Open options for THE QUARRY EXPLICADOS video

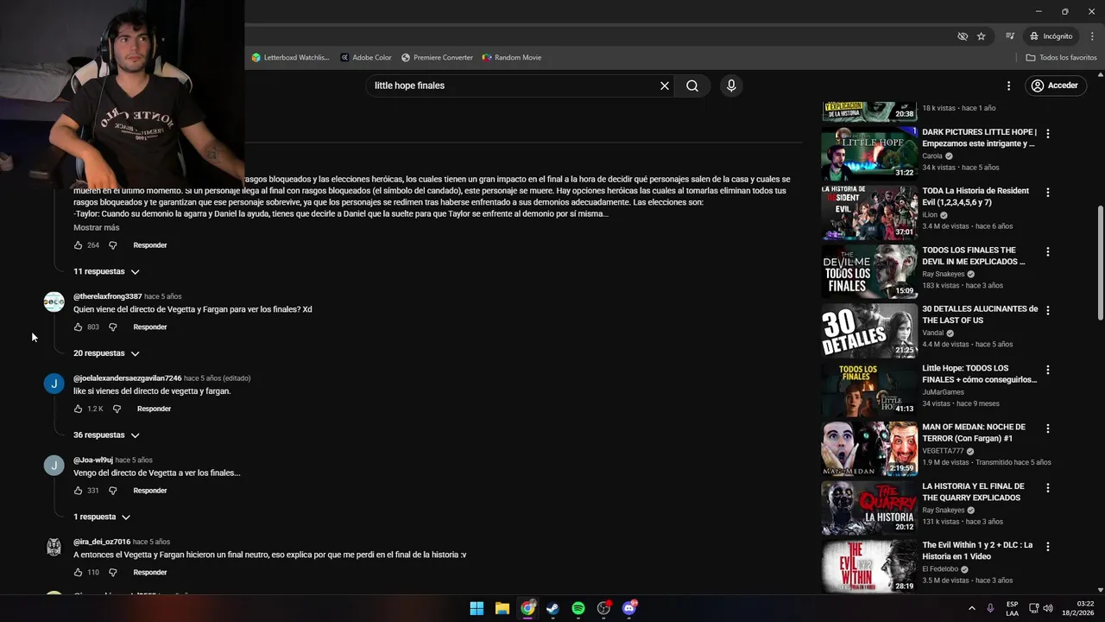[1048, 488]
